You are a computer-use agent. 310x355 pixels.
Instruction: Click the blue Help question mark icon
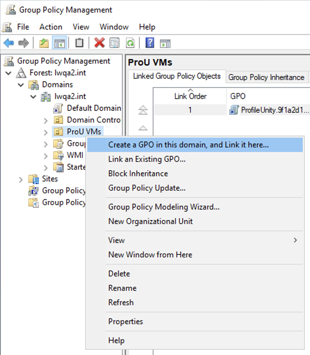[x=149, y=43]
